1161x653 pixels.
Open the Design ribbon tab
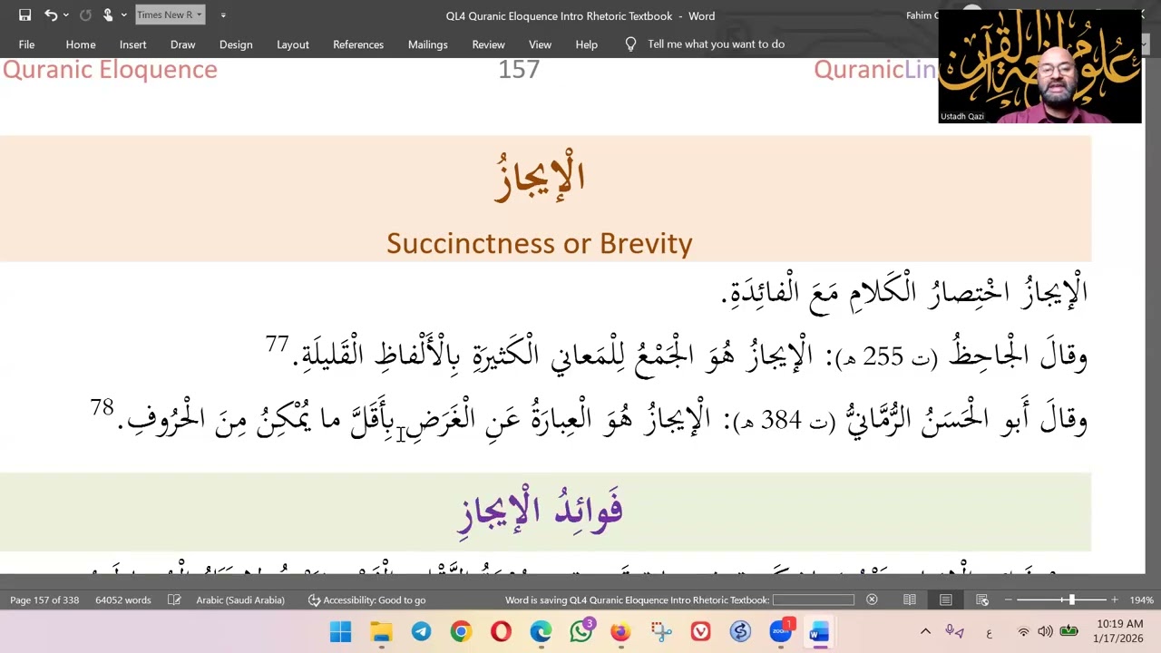click(236, 44)
